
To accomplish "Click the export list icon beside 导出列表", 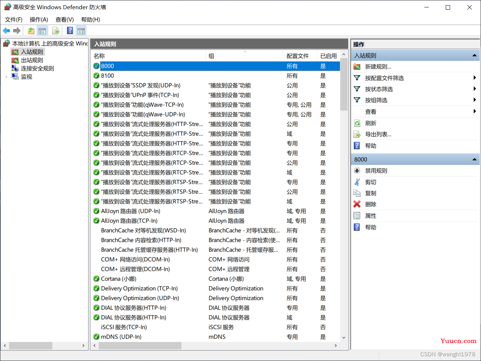I will click(x=357, y=134).
